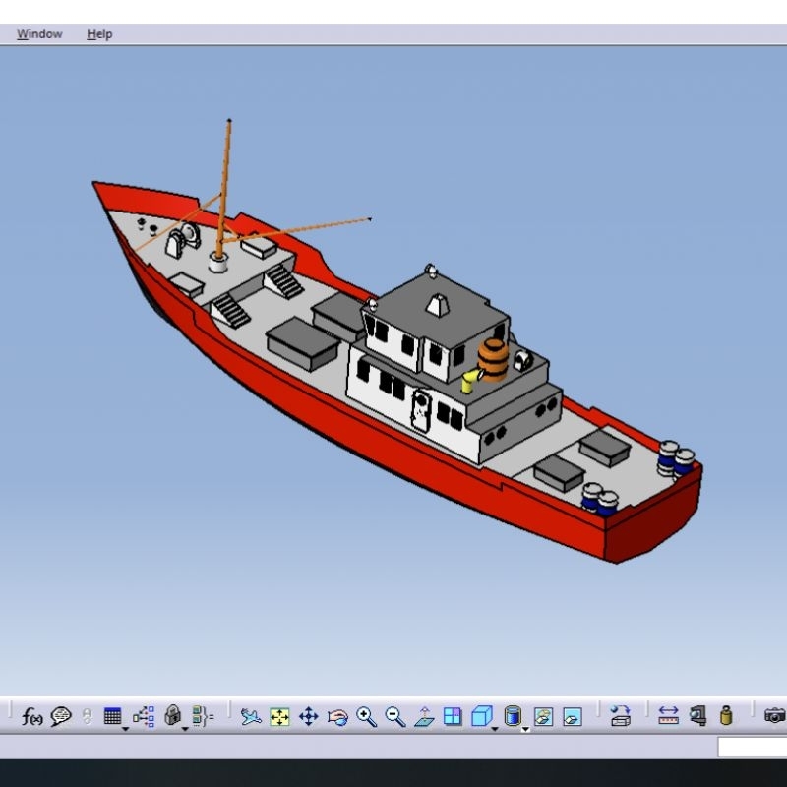Click the Zoom Out magnifier
The image size is (787, 787).
click(395, 717)
